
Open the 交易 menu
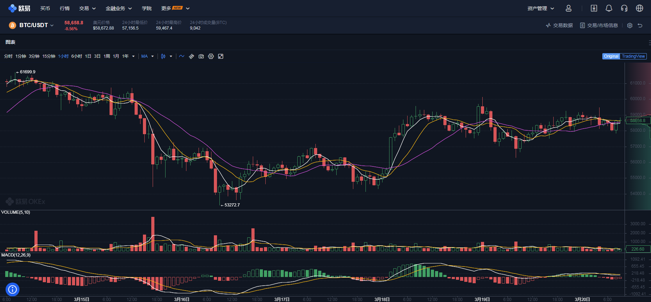click(87, 8)
